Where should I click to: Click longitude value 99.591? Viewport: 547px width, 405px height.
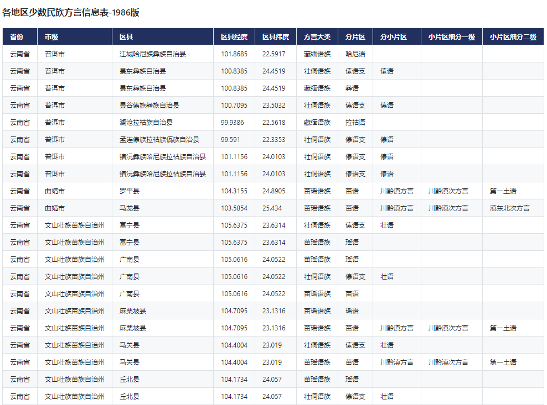[230, 139]
